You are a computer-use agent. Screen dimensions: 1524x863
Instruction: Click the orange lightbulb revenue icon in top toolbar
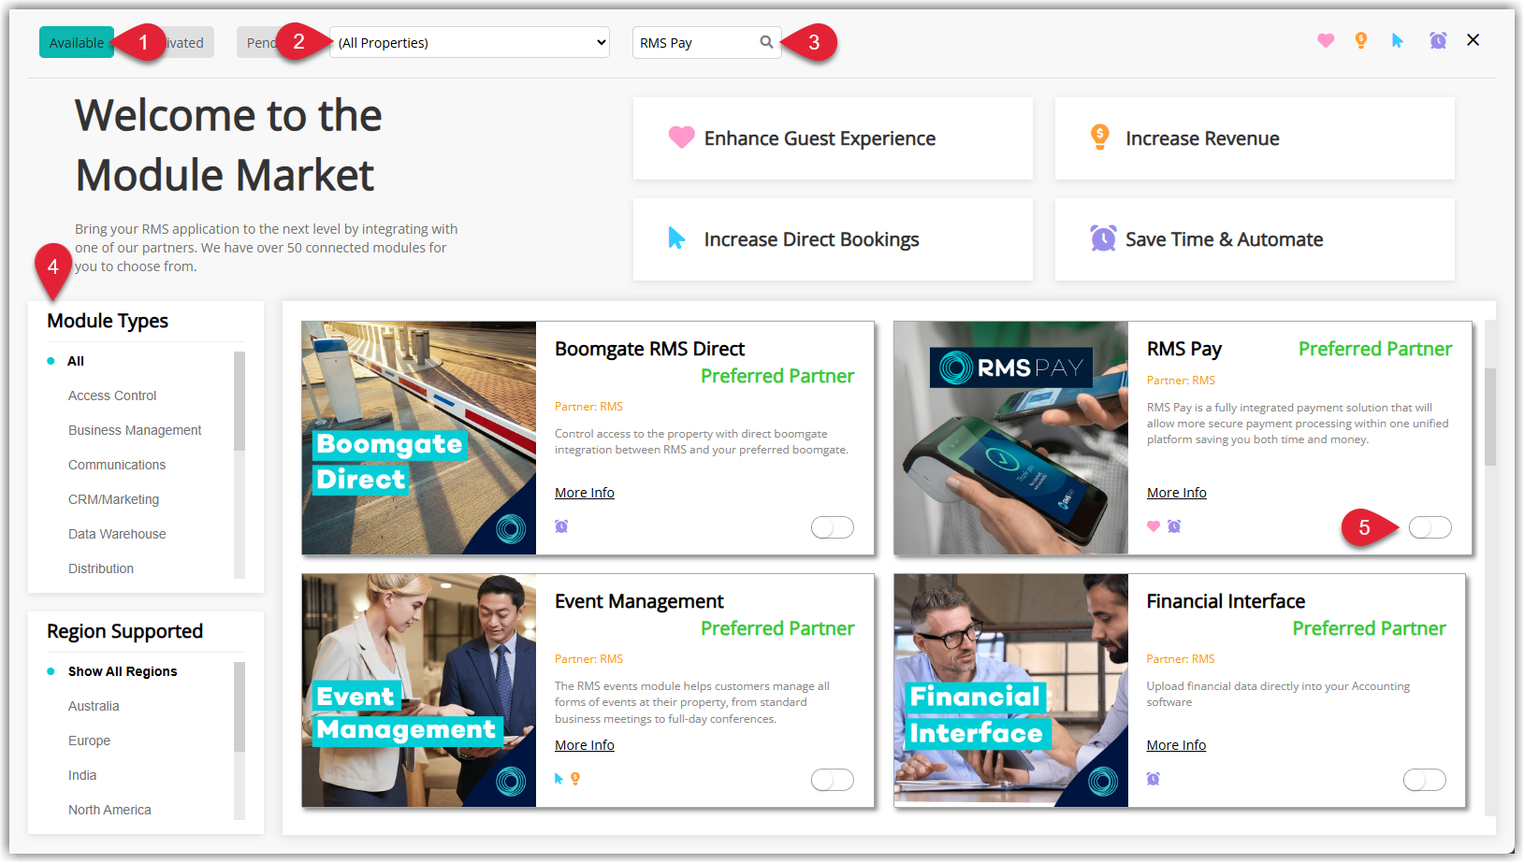pos(1361,40)
